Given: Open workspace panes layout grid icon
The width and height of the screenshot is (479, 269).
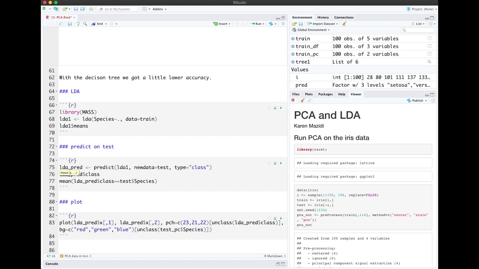Looking at the screenshot, I should pos(144,9).
